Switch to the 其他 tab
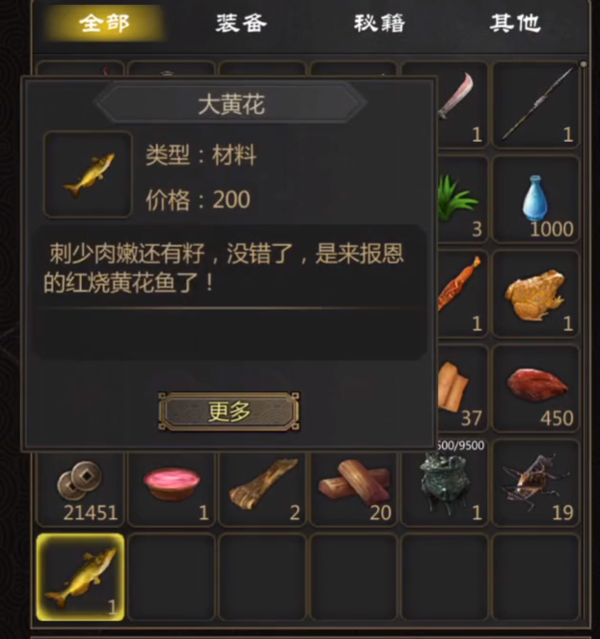600x639 pixels. 515,23
